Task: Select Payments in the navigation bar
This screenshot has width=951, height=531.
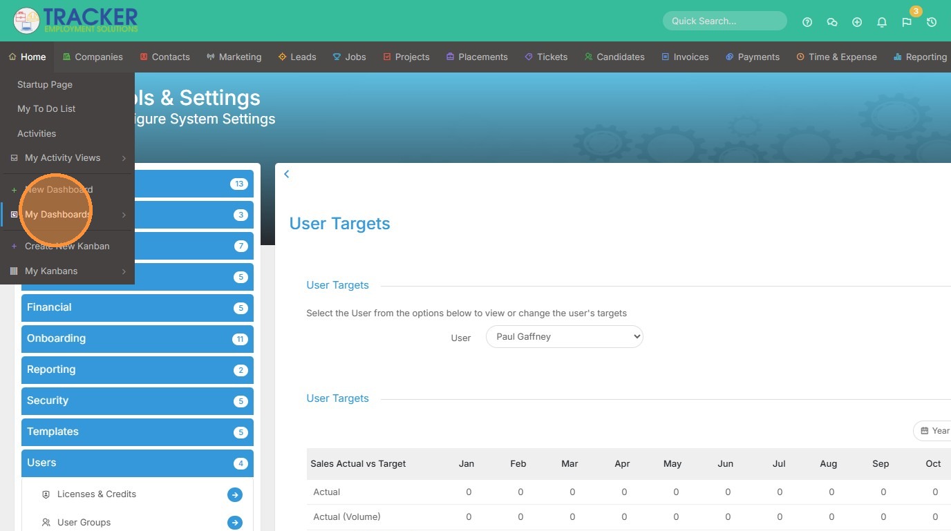Action: pyautogui.click(x=753, y=57)
